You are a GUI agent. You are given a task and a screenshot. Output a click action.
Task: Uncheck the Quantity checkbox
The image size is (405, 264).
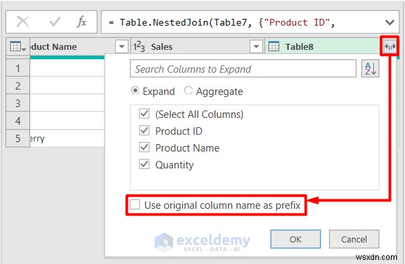tap(144, 164)
